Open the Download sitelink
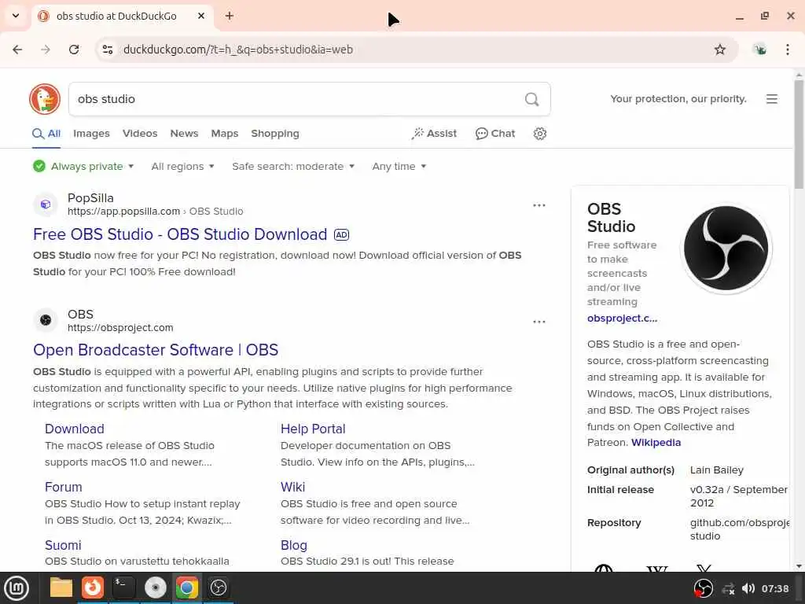805x604 pixels. [75, 429]
